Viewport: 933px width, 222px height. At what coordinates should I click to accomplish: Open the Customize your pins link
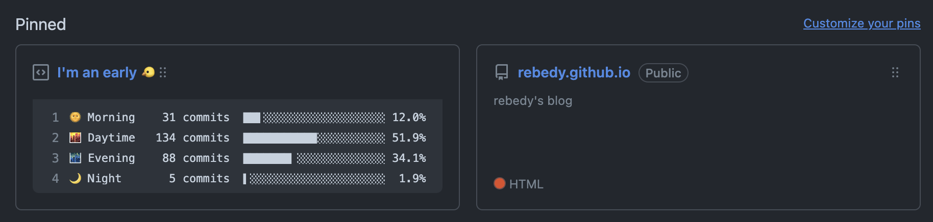click(x=862, y=23)
